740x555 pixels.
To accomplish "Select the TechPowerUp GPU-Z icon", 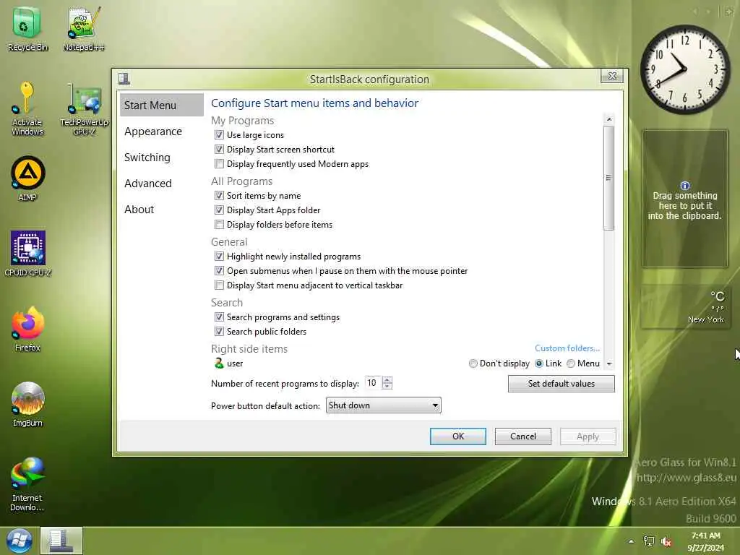I will pyautogui.click(x=84, y=108).
